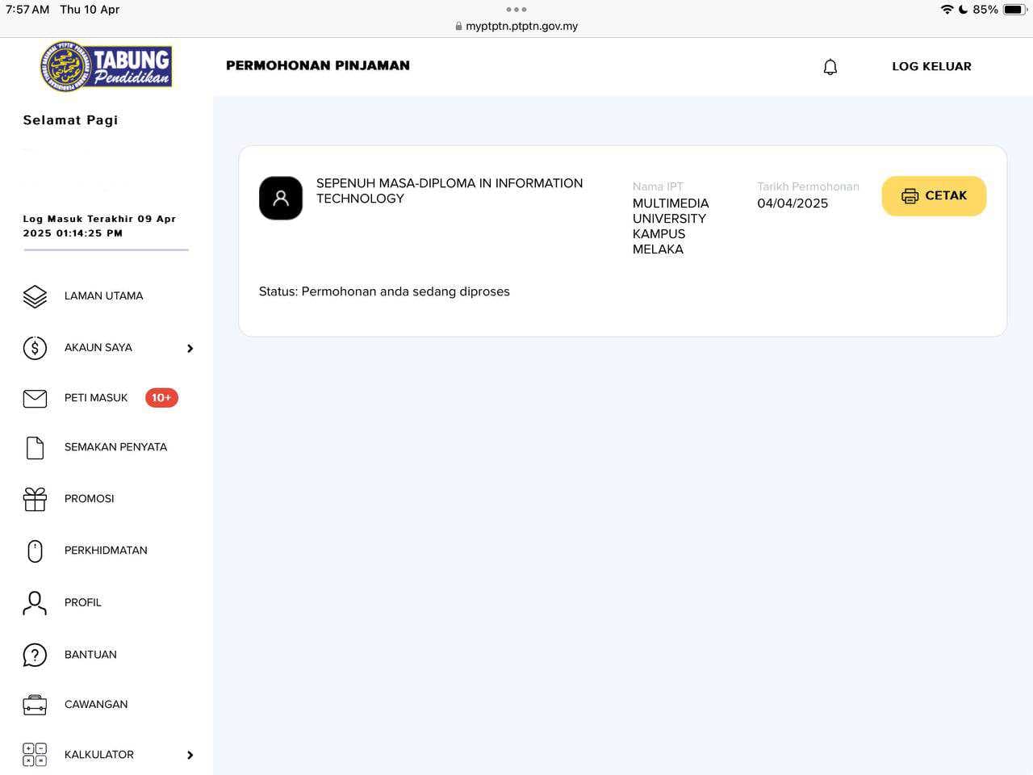
Task: Expand the Akaun Saya submenu arrow
Action: click(x=190, y=349)
